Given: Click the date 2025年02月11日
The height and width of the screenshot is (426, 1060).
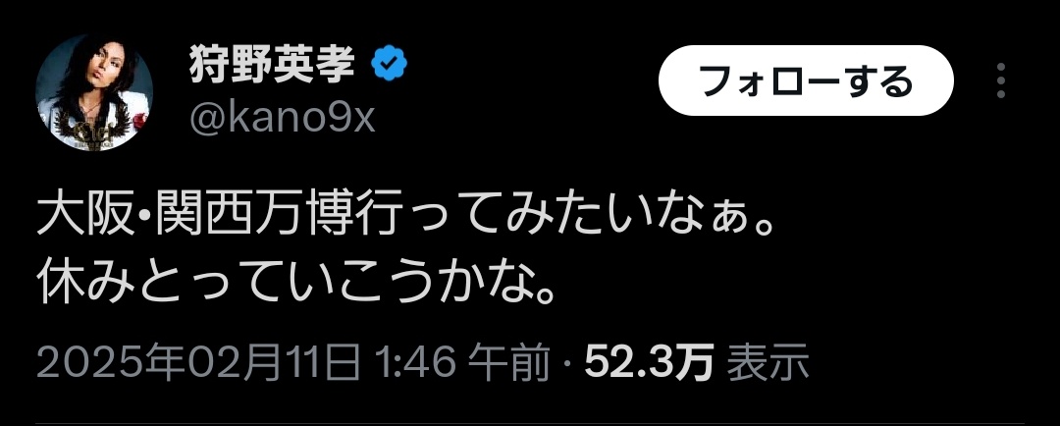Looking at the screenshot, I should click(x=198, y=362).
